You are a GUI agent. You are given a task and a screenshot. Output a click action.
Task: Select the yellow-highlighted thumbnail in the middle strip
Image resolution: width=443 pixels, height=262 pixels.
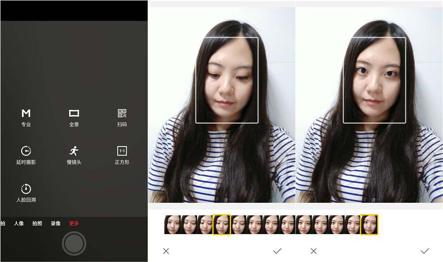[x=221, y=225]
